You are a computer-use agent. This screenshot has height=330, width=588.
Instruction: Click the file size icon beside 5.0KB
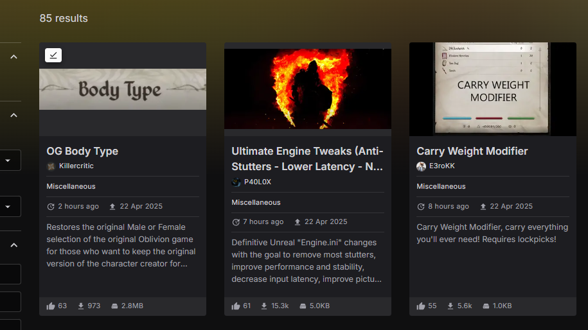(303, 306)
